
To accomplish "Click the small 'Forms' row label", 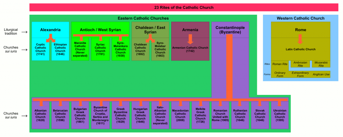I will tap(267, 75).
